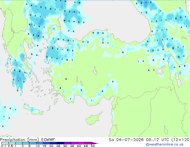Screen dimensions: 190x147
Task: Click the Cyprus island on the map
Action: [93, 119]
